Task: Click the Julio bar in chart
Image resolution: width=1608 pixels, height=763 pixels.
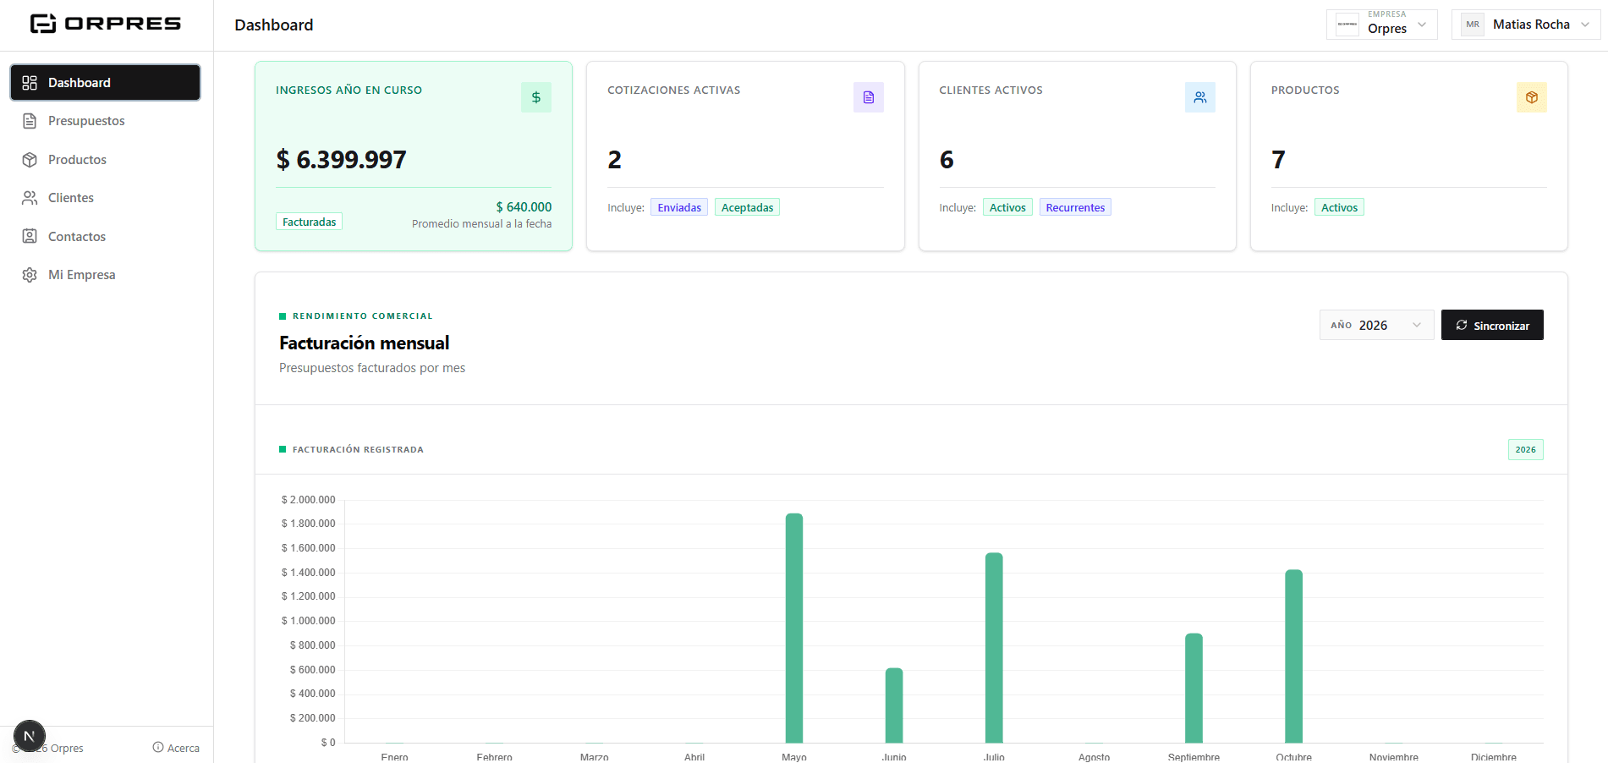Action: tap(994, 648)
